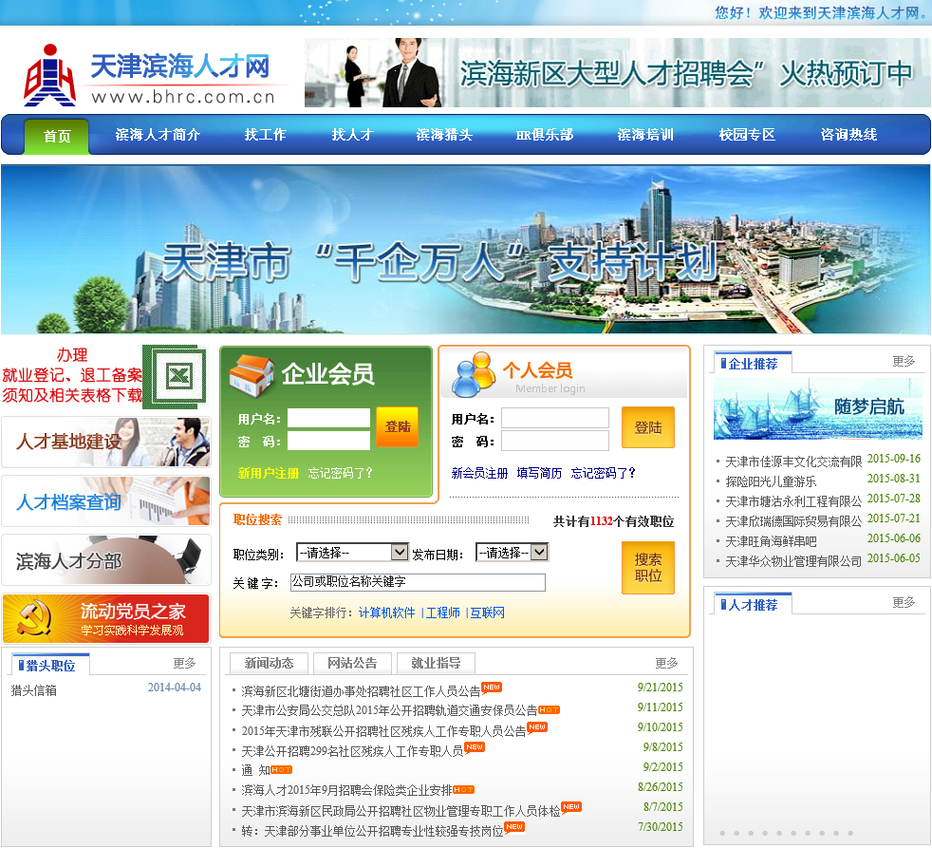Screen dimensions: 932x848
Task: Open 咨询热线 menu item
Action: (848, 135)
